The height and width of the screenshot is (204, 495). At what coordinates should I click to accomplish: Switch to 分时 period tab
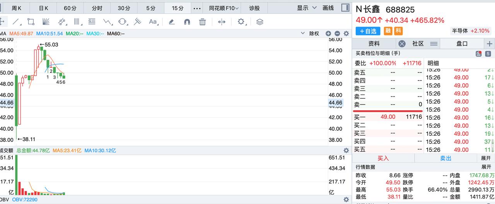pos(97,8)
